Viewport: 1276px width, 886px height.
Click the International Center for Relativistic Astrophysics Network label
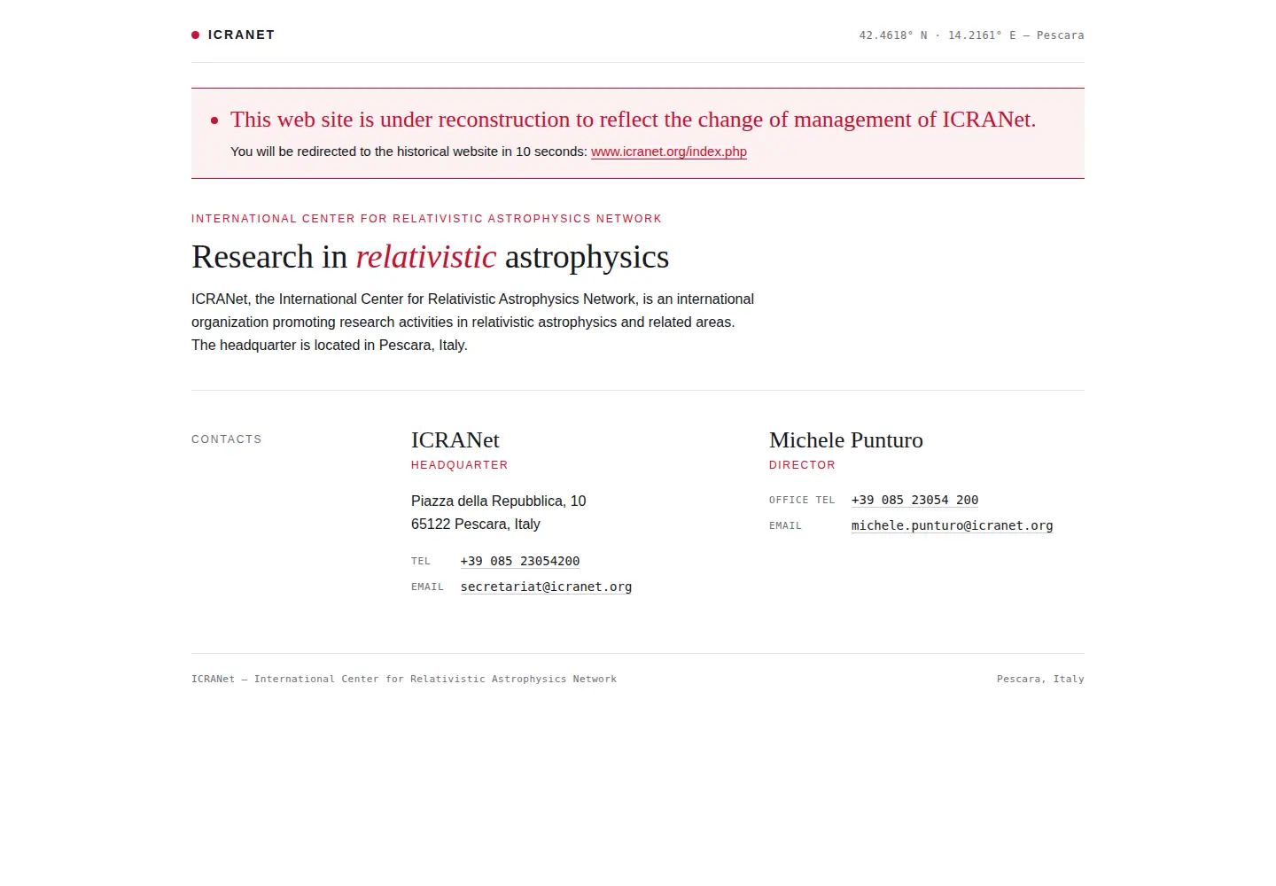point(426,219)
